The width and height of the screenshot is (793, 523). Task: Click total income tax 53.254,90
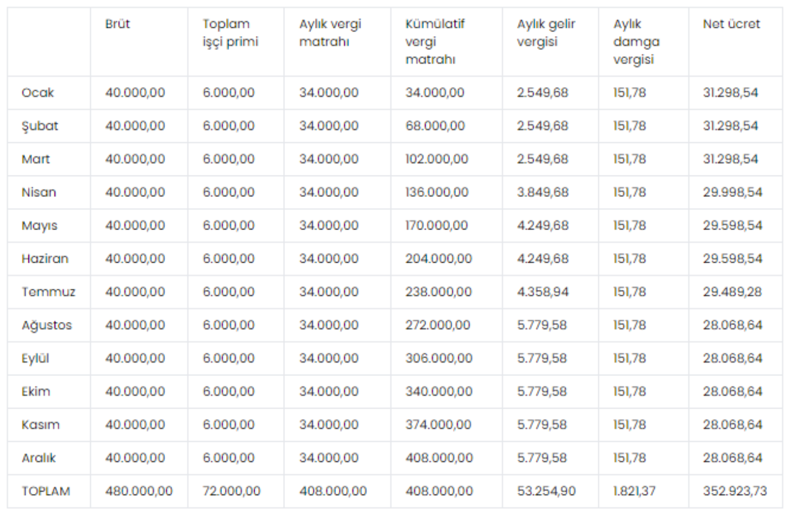coord(546,491)
